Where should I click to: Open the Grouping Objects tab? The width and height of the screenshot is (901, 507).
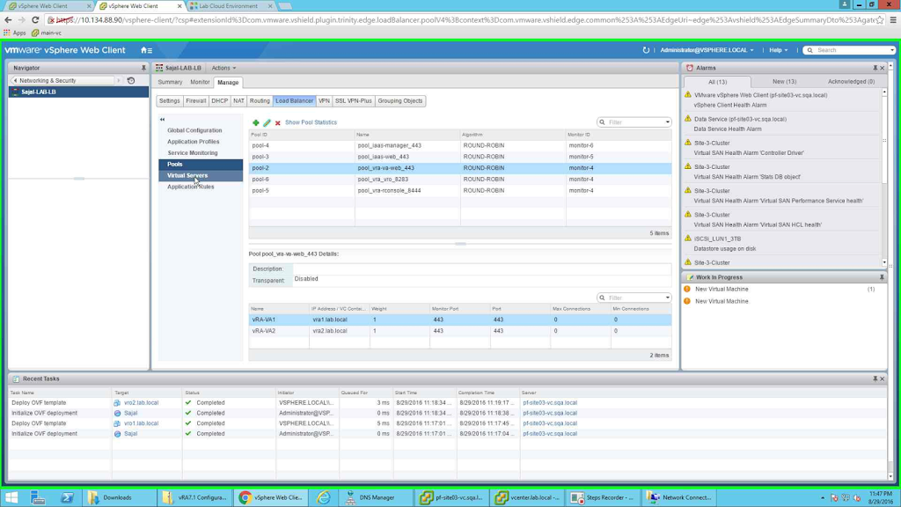coord(400,100)
